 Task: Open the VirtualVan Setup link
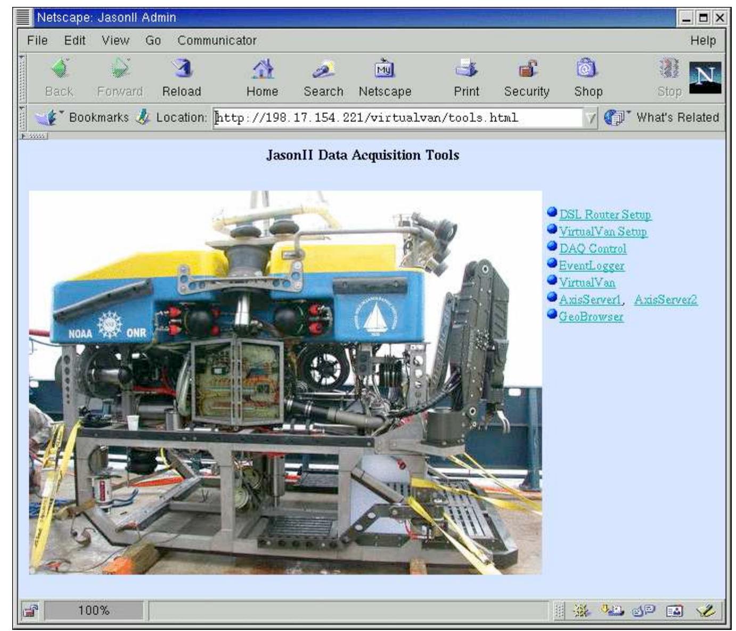click(603, 232)
